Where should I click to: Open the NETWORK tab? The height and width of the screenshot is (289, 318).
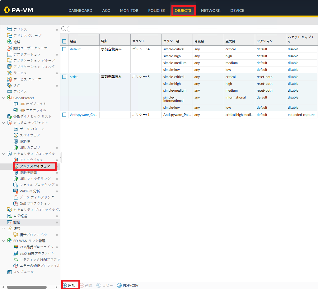click(211, 11)
